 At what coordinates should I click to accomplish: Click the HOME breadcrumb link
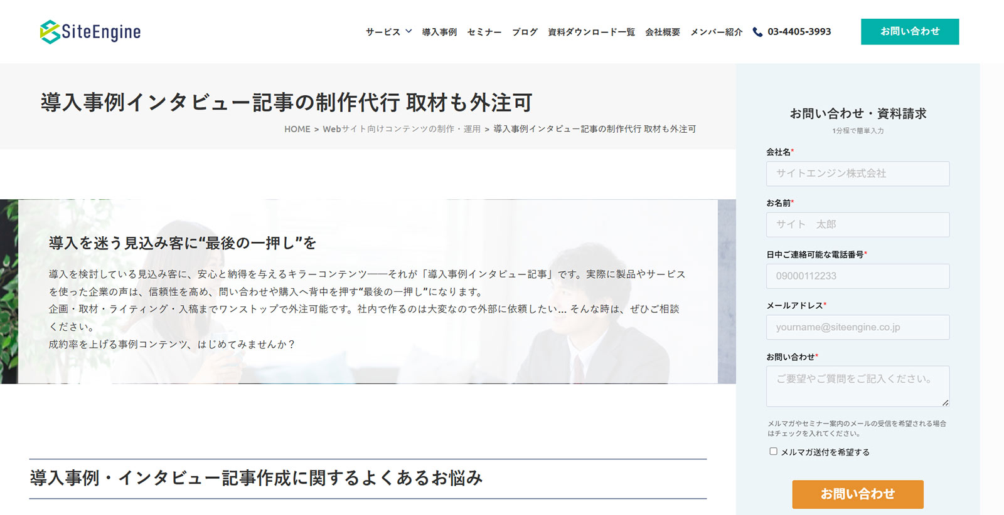tap(297, 129)
